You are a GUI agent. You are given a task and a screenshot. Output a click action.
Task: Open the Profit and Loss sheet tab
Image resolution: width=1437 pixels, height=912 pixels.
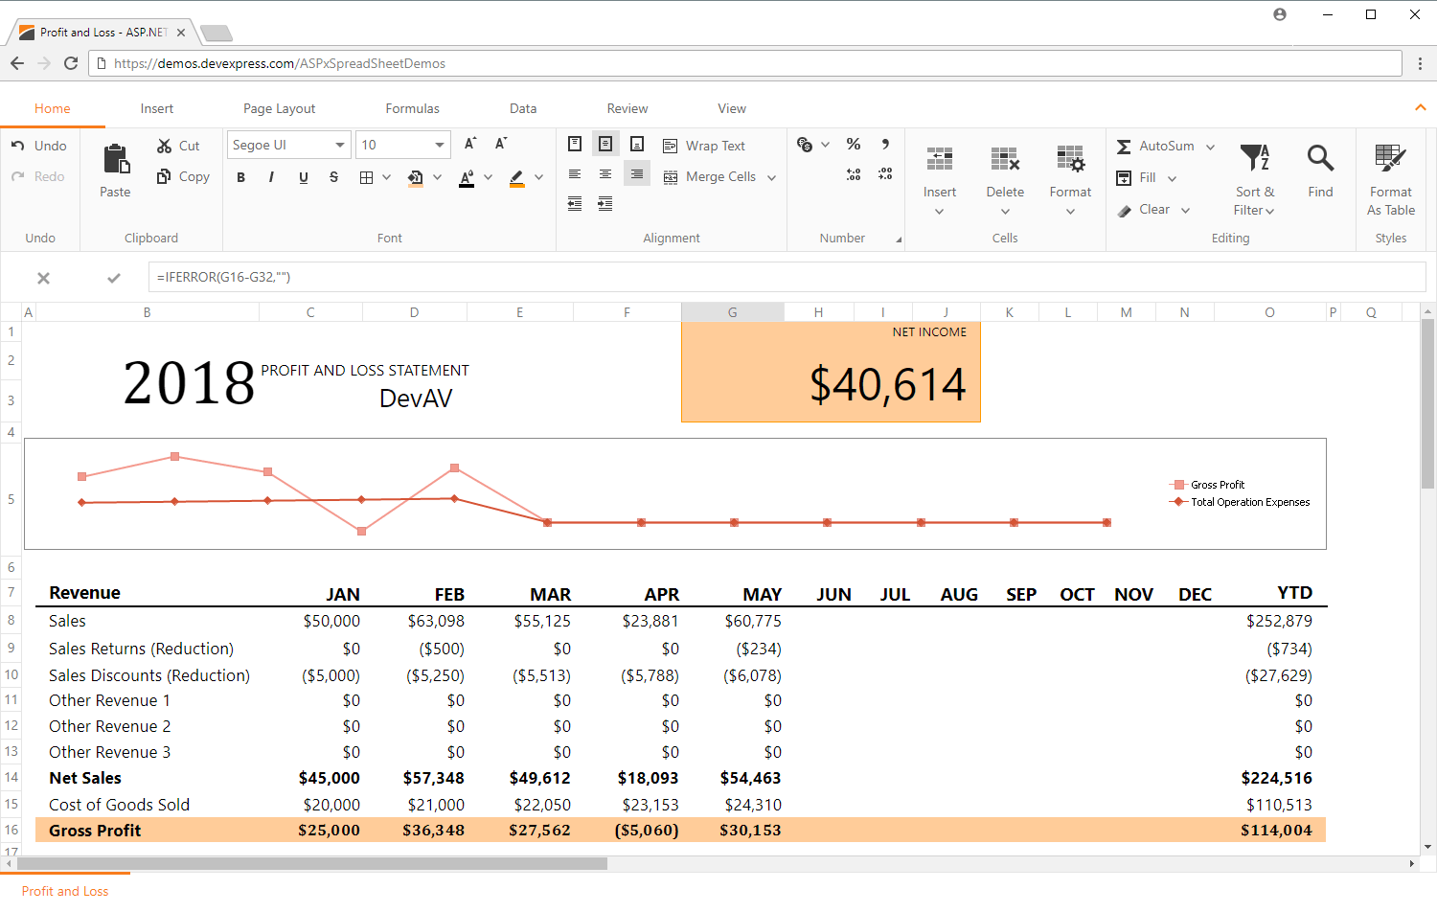(x=65, y=891)
